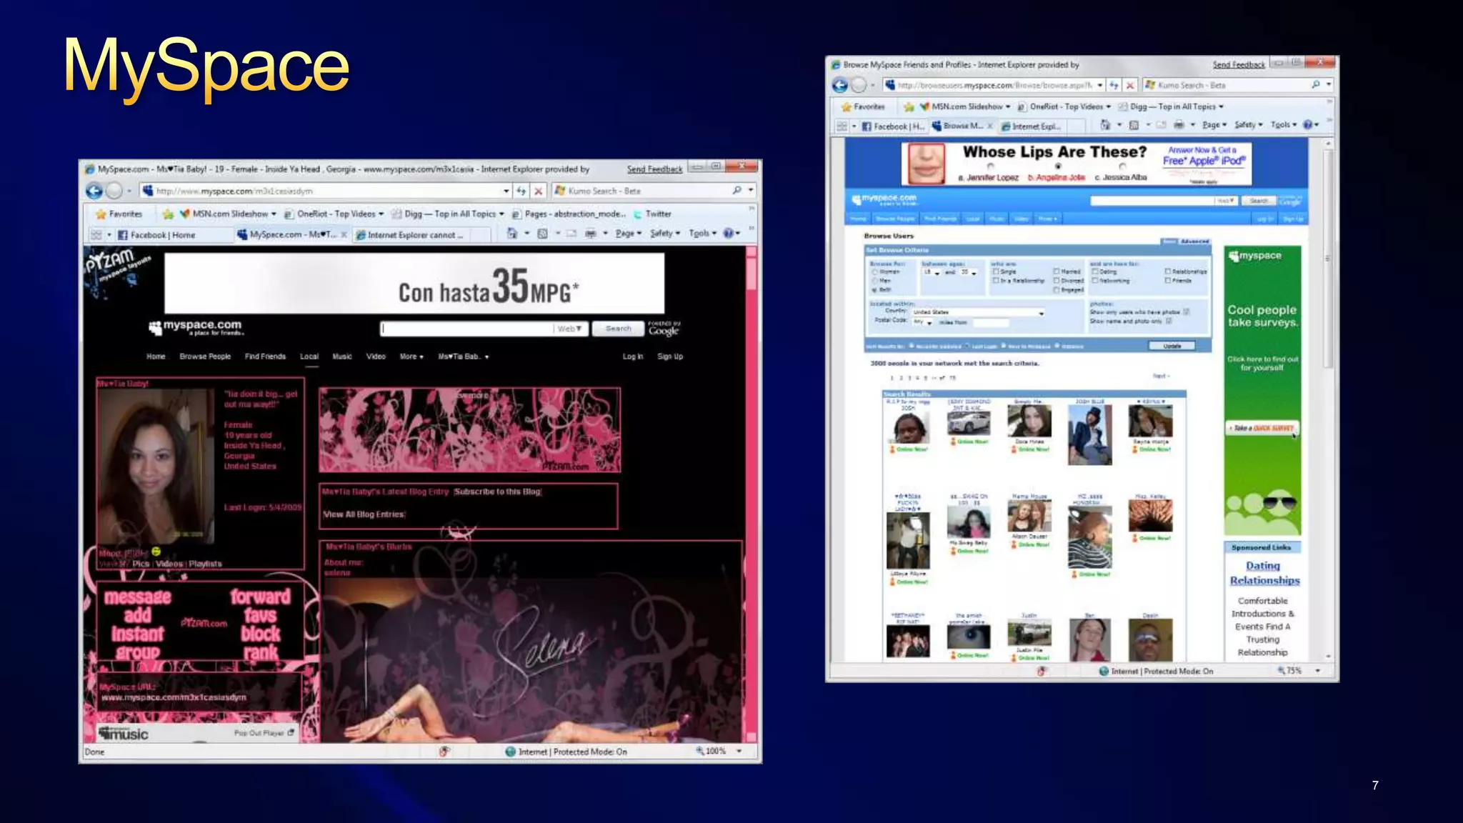
Task: Open the Help icon in the Ms Tia Baby window
Action: 728,233
